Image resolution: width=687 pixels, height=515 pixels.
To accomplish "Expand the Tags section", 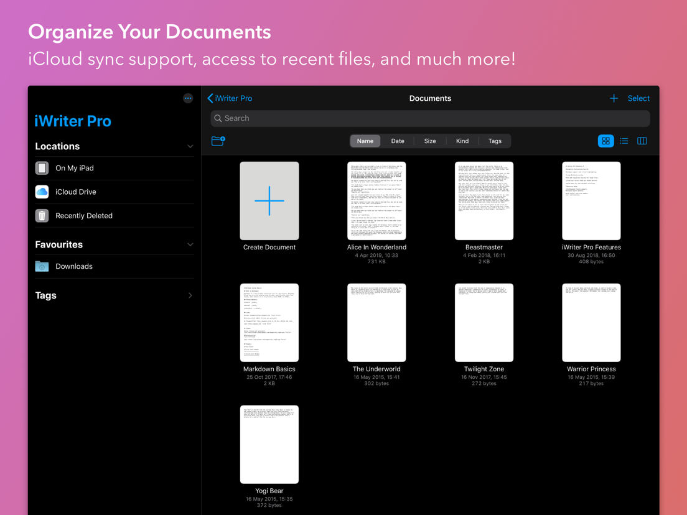I will point(190,295).
